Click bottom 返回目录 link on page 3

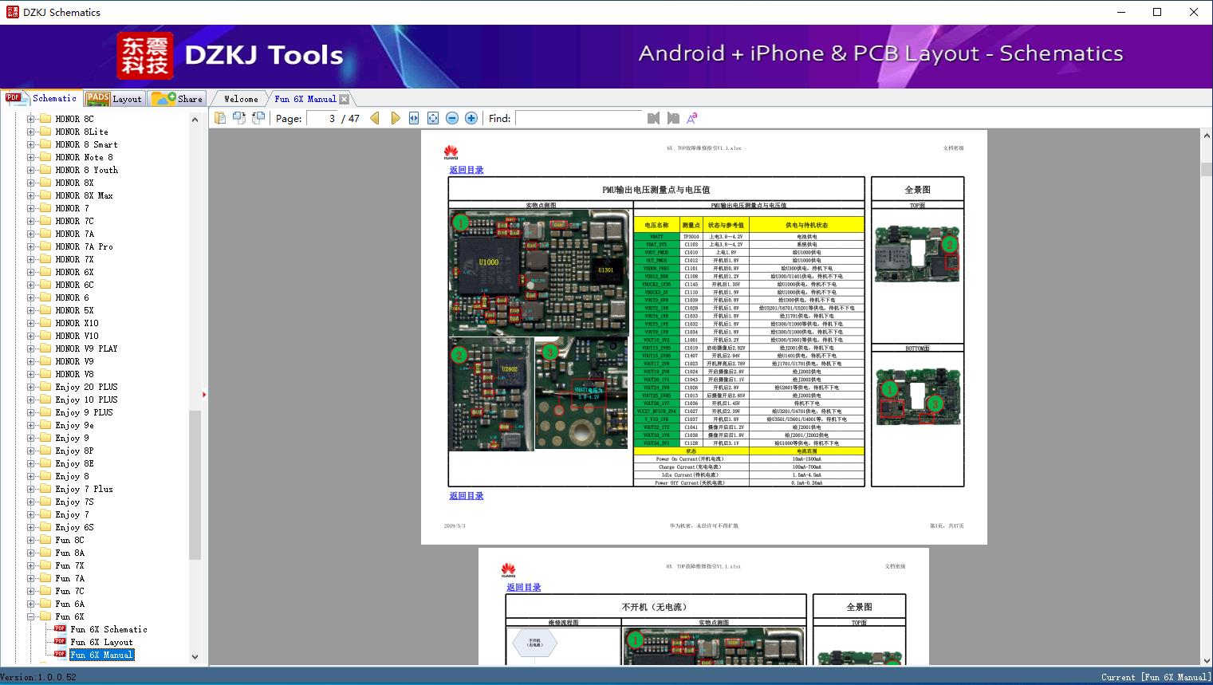[x=466, y=496]
